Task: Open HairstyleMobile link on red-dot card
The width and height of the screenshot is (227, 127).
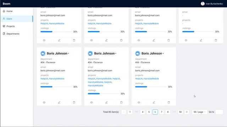Action: 56,79
